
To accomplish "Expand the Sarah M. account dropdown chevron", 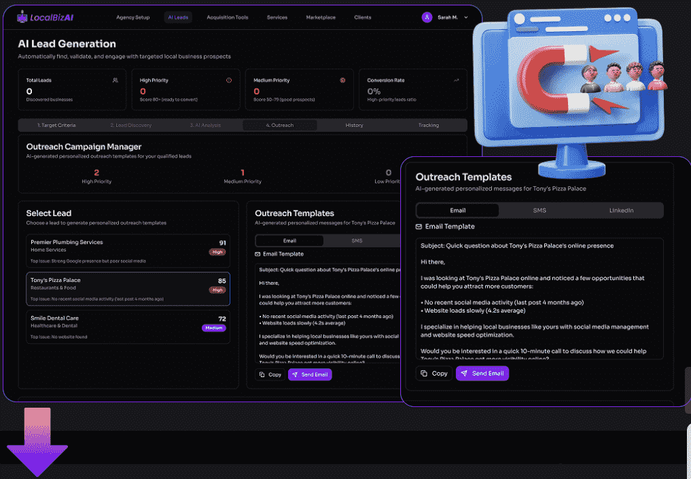I will click(x=466, y=17).
